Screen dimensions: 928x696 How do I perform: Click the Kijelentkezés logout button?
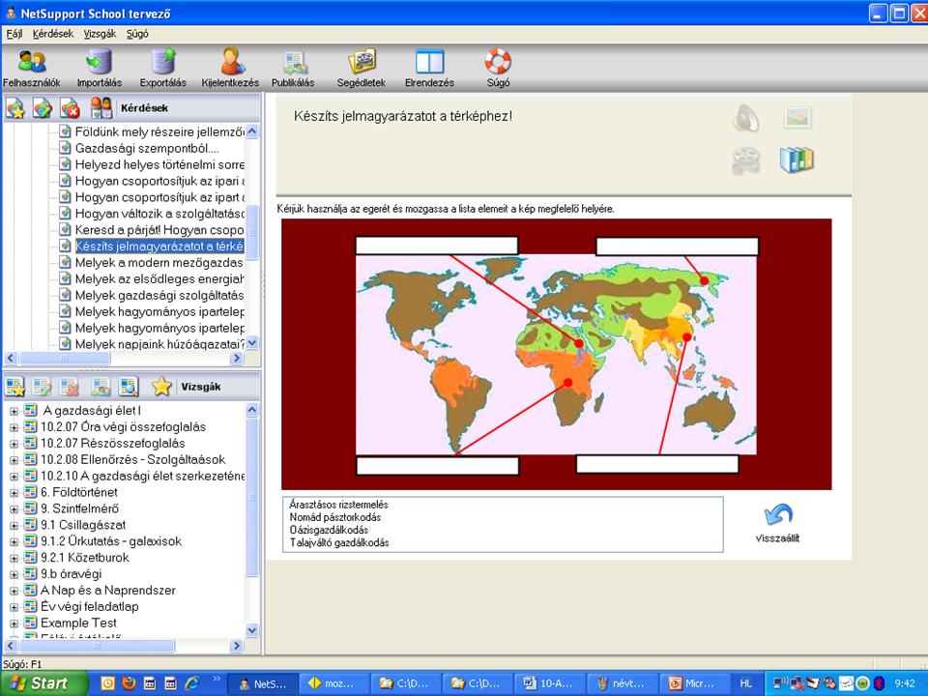(230, 64)
